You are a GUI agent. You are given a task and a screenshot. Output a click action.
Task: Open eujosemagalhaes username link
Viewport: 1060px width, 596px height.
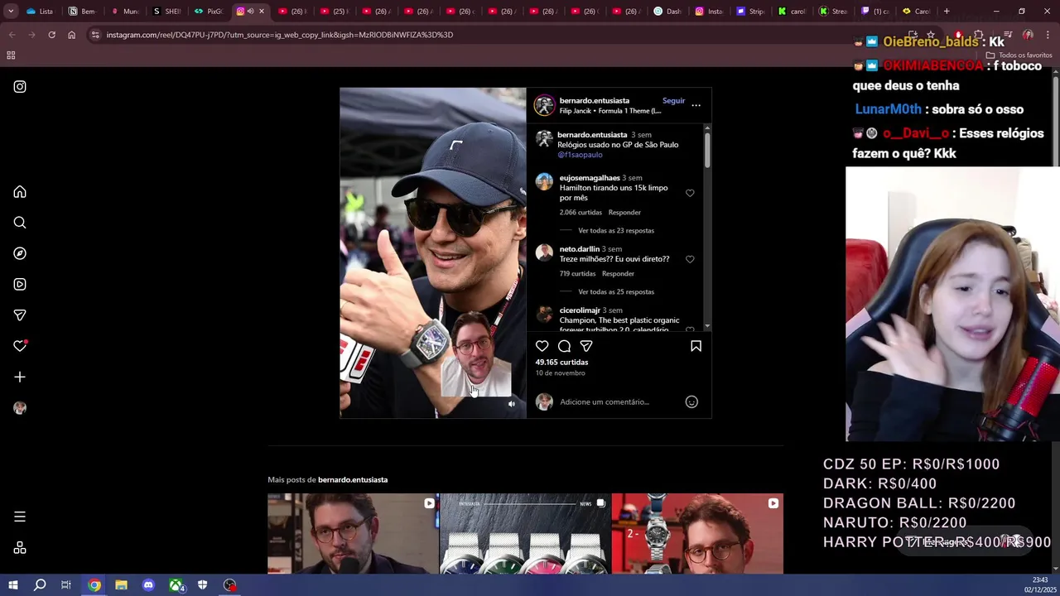pyautogui.click(x=590, y=178)
